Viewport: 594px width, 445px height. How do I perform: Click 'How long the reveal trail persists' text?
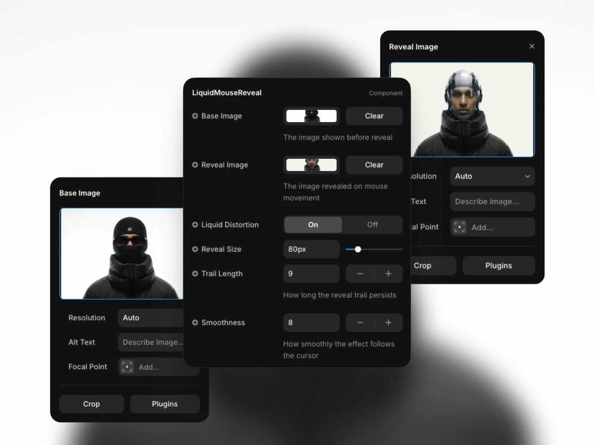click(x=340, y=295)
